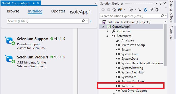176x94 pixels.
Task: Click the Properties wrench icon
Action: click(114, 31)
